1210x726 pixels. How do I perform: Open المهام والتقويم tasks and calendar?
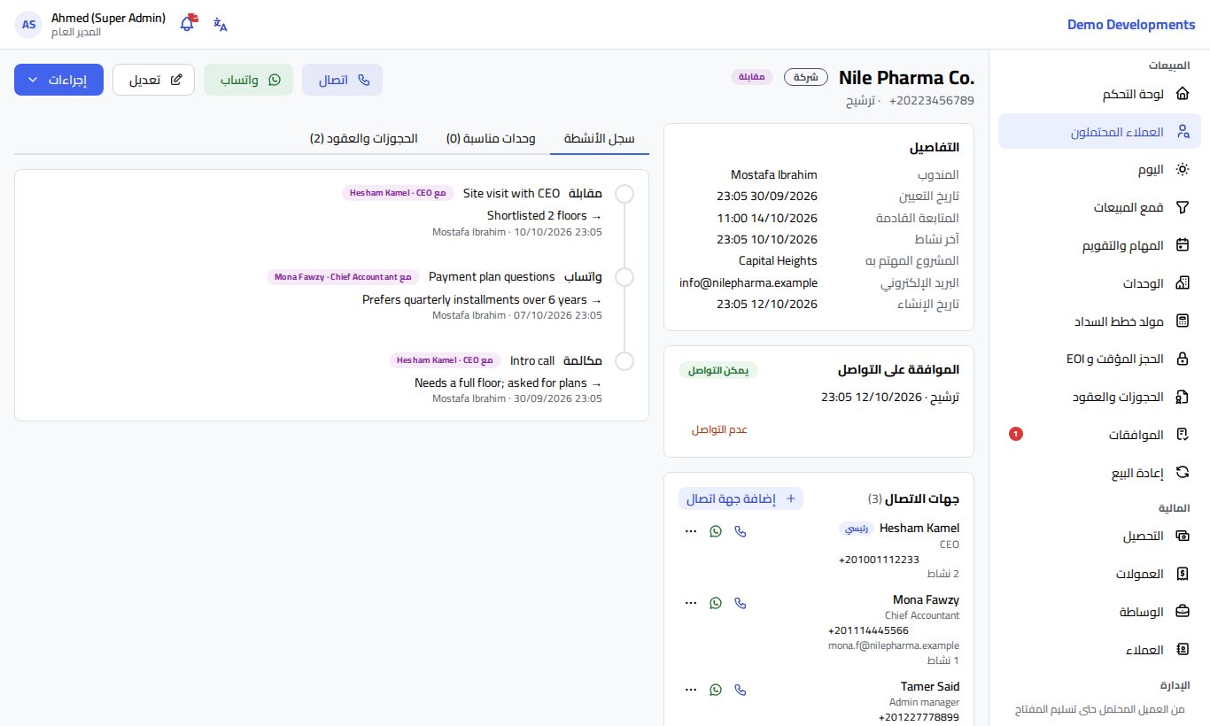click(x=1099, y=245)
